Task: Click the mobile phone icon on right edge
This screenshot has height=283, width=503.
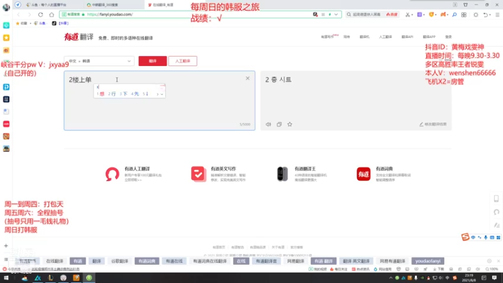Action: 496,199
